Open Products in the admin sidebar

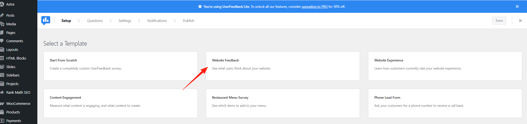click(x=13, y=112)
